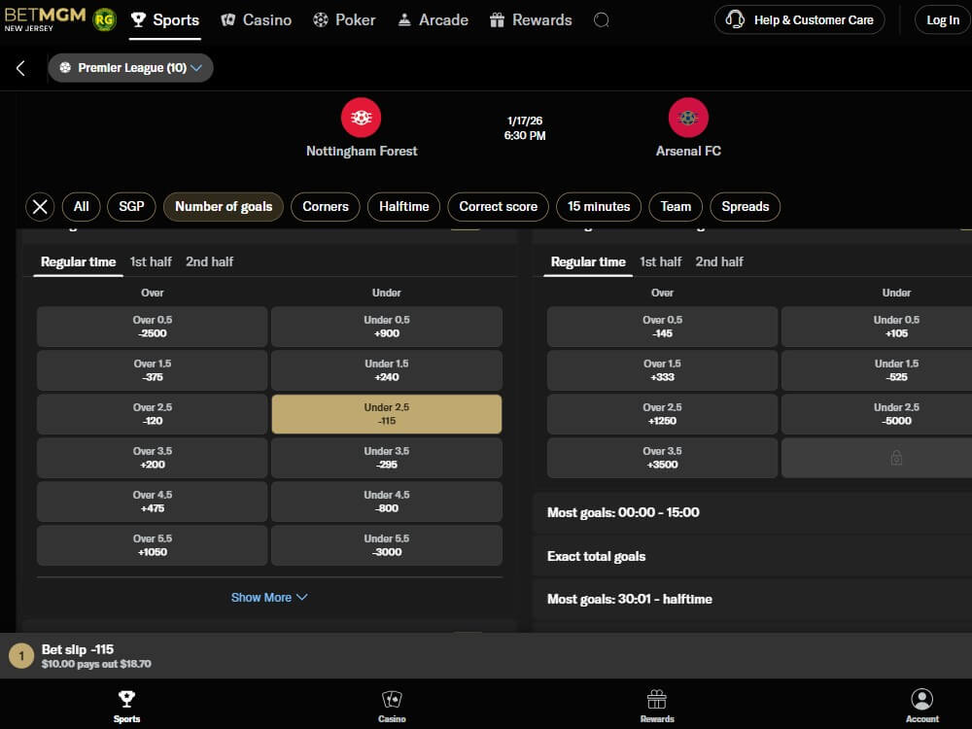Select the Account icon in bottom bar
The image size is (972, 729).
click(921, 703)
